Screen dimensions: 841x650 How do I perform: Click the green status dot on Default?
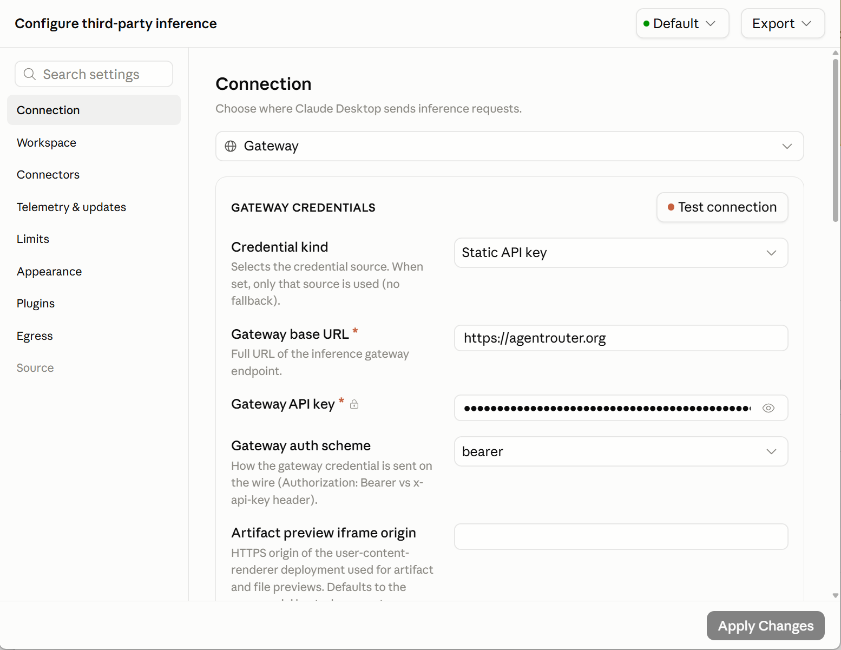pyautogui.click(x=646, y=24)
